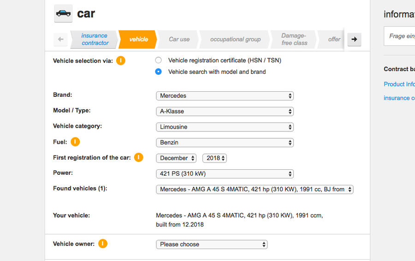Open Found vehicles dropdown with AMG A 45
Viewport: 415px width, 261px height.
pyautogui.click(x=255, y=189)
